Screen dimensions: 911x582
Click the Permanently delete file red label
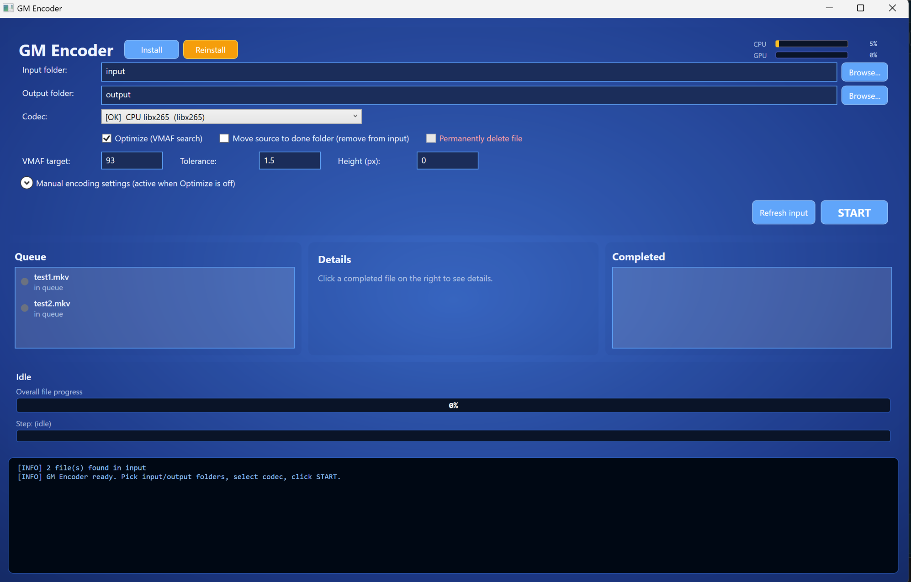(x=481, y=138)
